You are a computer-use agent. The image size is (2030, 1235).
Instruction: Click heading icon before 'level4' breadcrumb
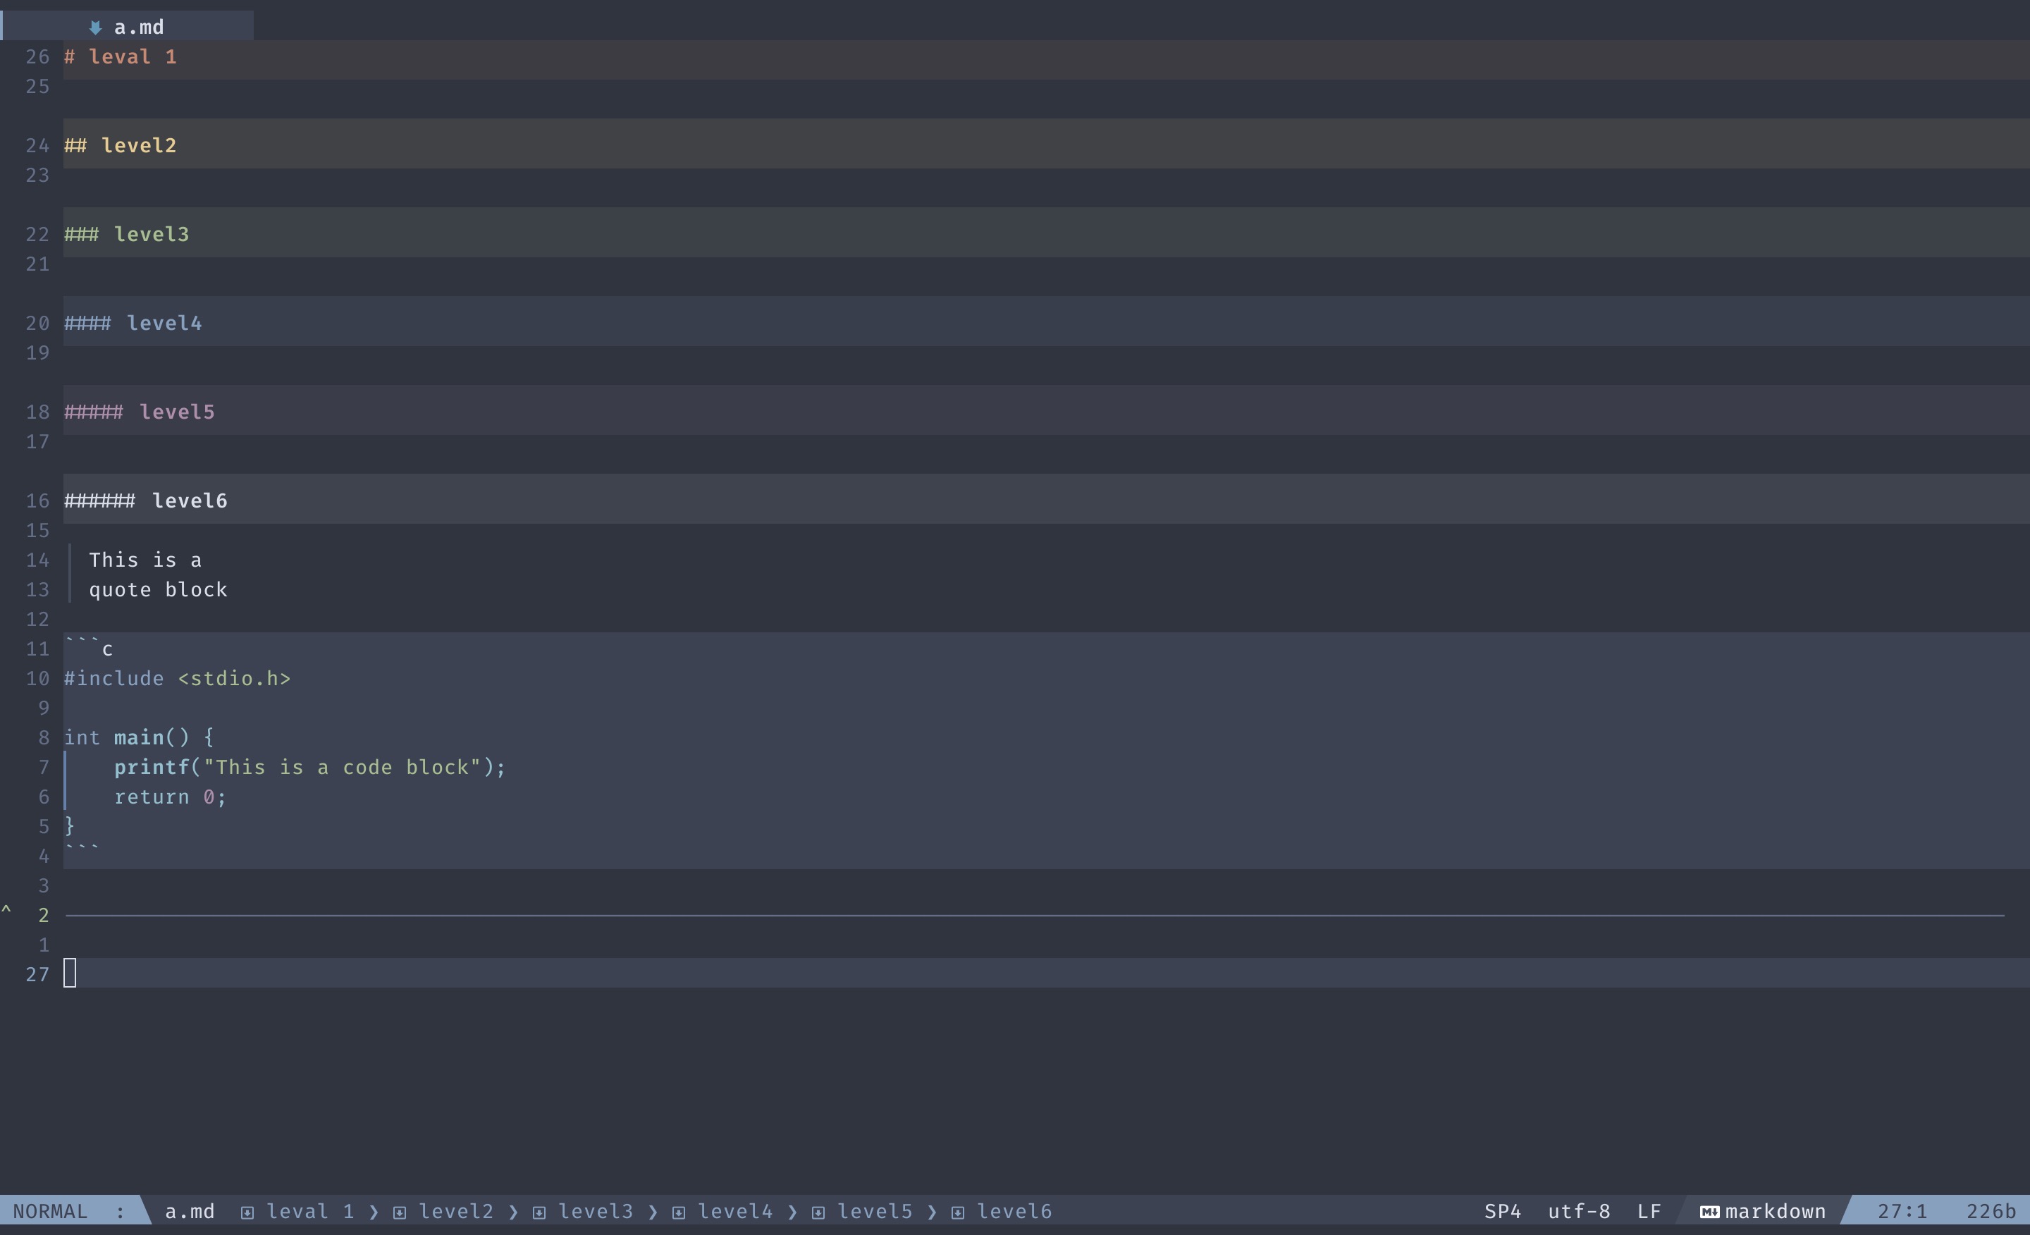[x=679, y=1212]
